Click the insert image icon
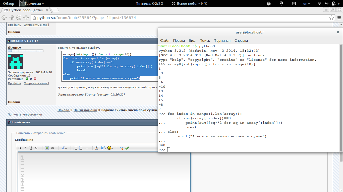This screenshot has height=192, width=343. (47, 148)
